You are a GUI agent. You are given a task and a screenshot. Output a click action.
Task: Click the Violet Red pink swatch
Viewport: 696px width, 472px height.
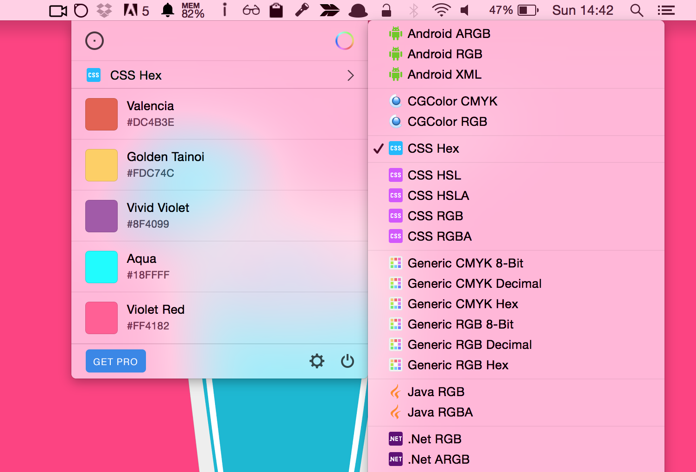(101, 318)
